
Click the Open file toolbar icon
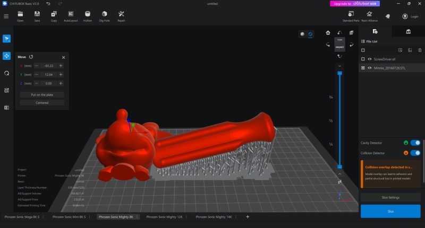click(x=20, y=16)
